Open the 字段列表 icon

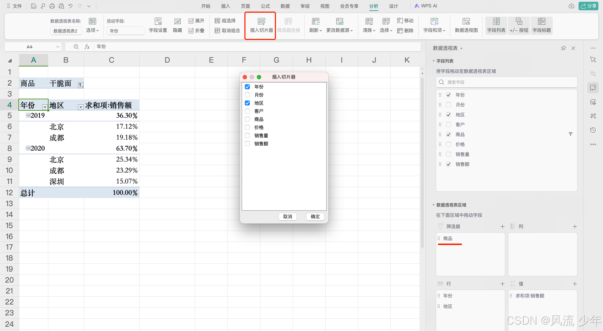click(496, 25)
